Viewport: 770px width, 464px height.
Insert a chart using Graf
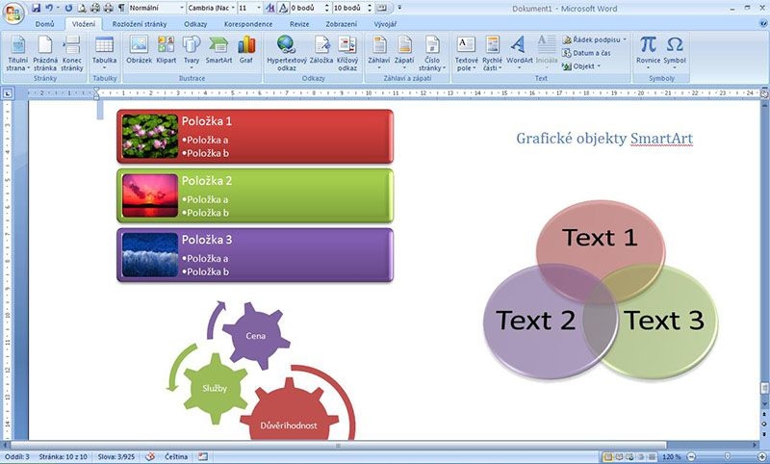246,49
